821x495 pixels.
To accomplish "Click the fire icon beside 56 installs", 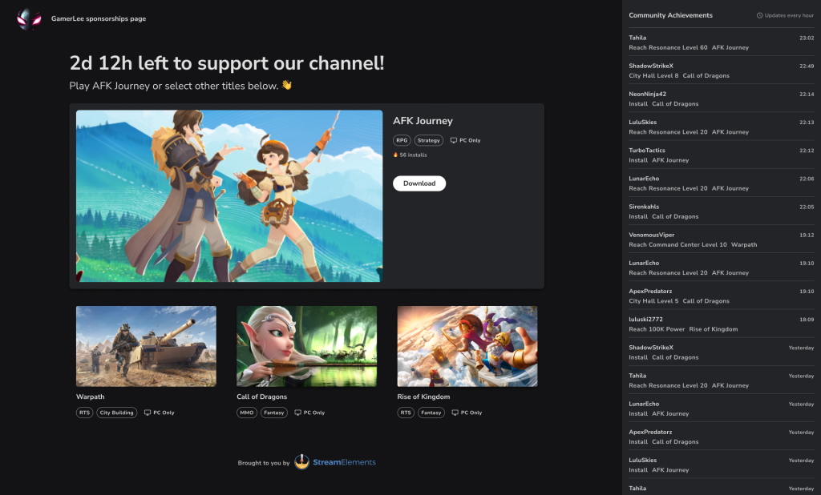I will (395, 155).
